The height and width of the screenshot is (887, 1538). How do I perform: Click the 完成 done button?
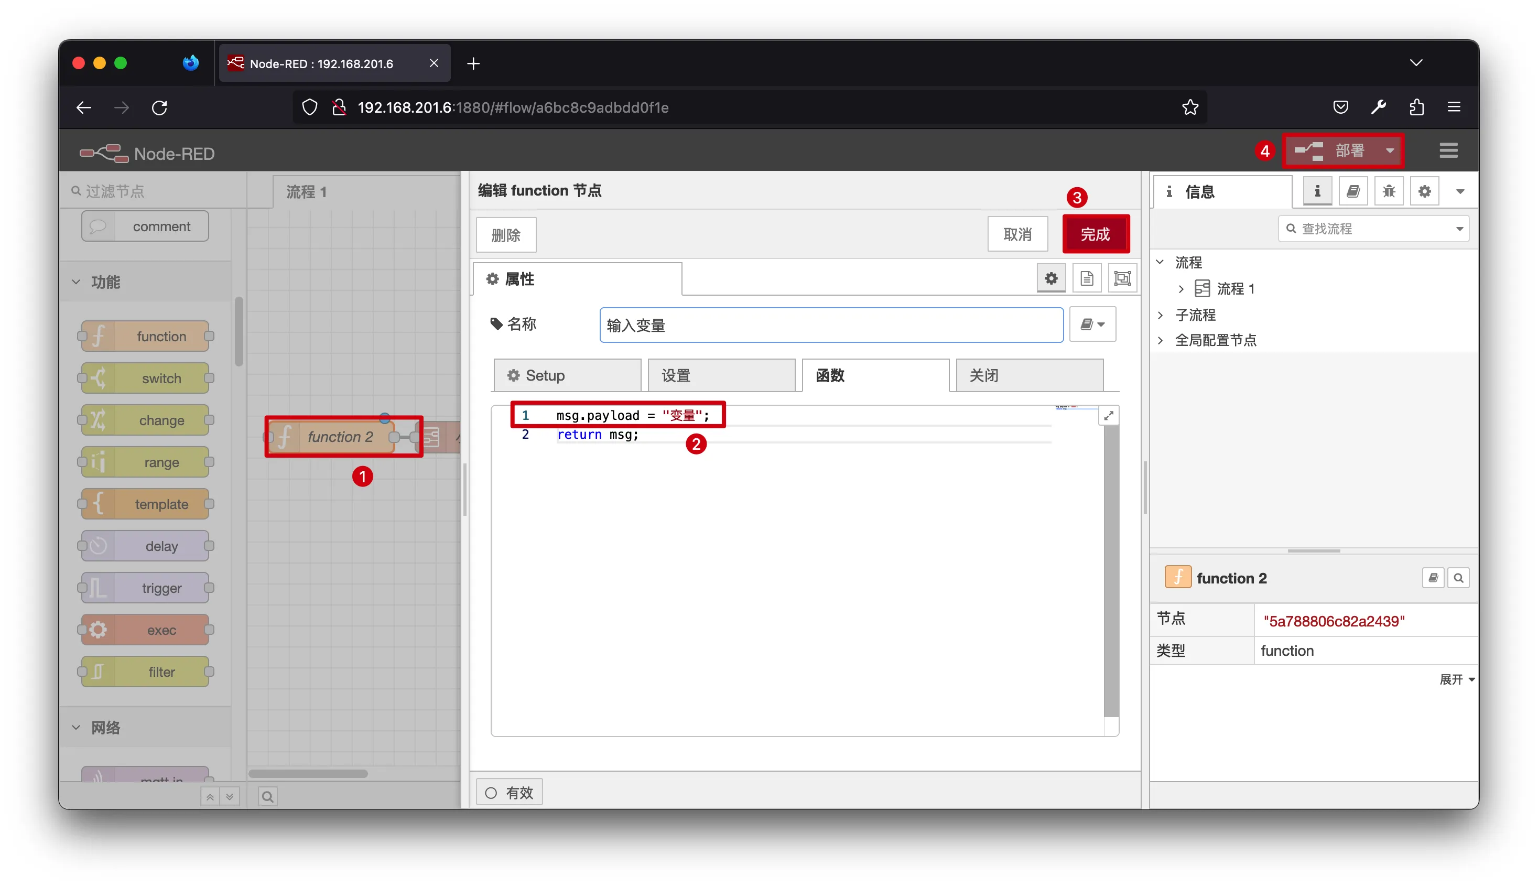point(1095,234)
